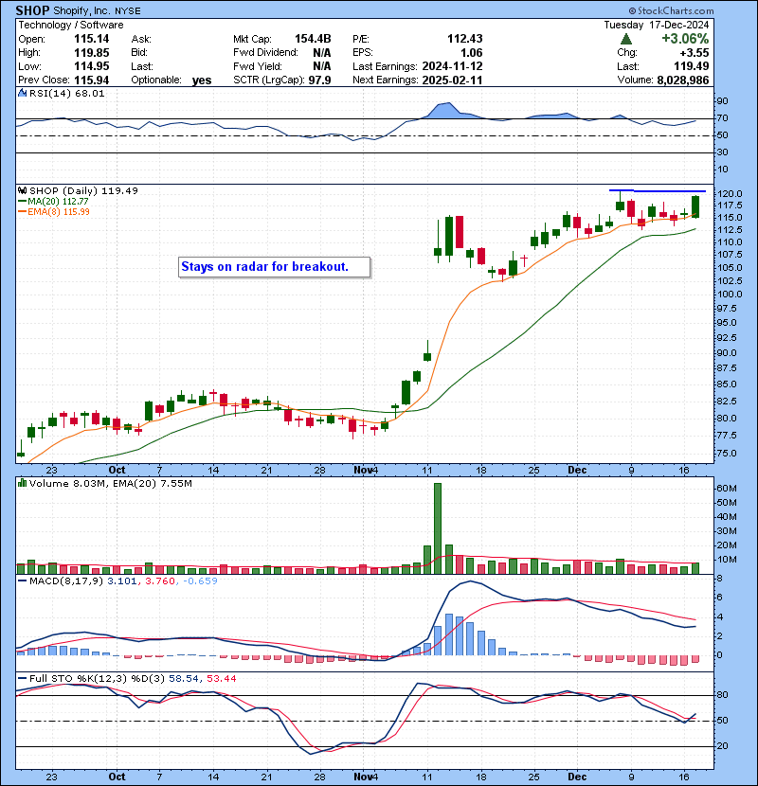The width and height of the screenshot is (758, 786).
Task: Click the Low value 114.95
Action: (x=91, y=66)
